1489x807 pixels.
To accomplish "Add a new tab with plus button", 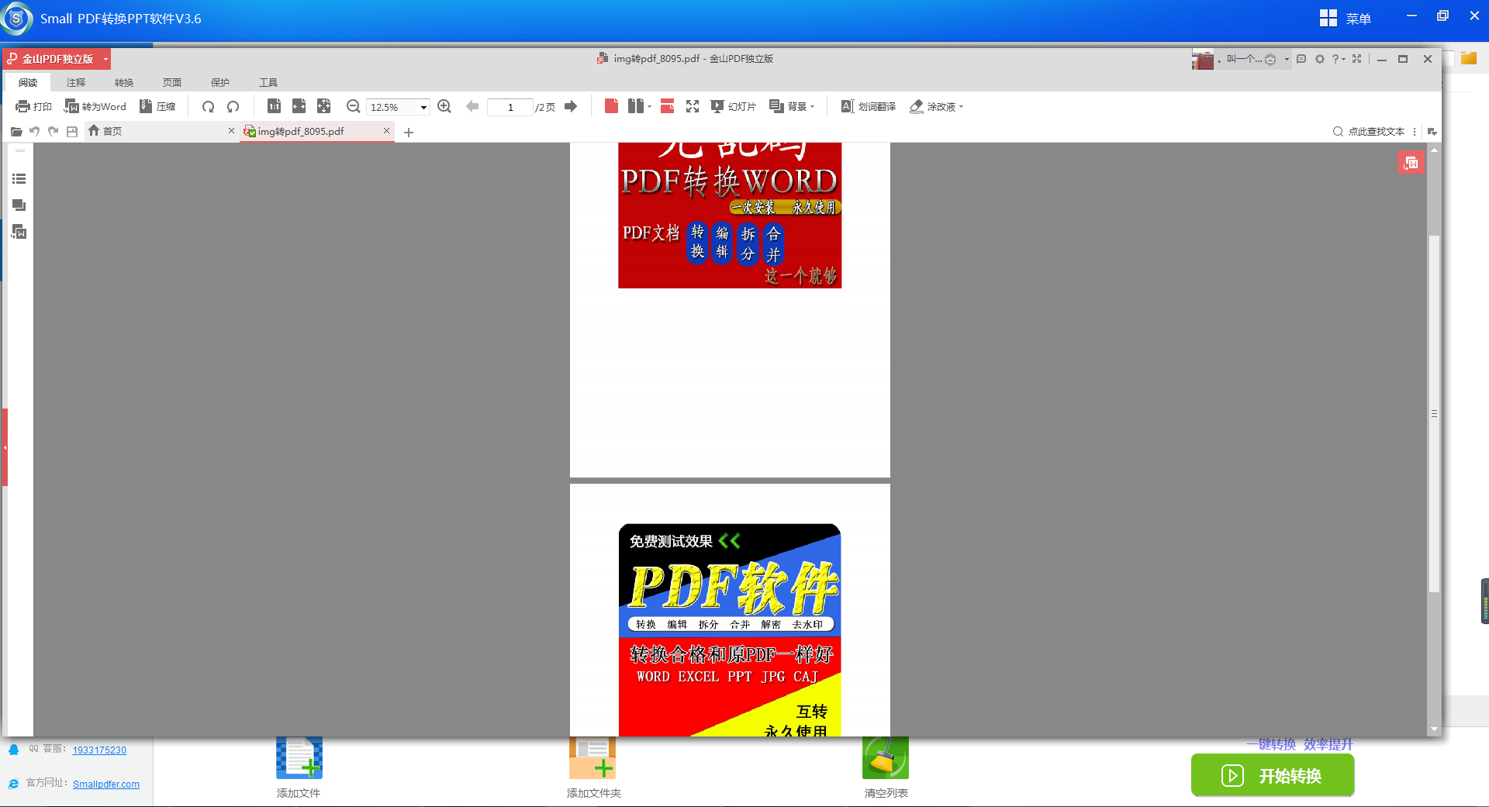I will click(x=409, y=133).
